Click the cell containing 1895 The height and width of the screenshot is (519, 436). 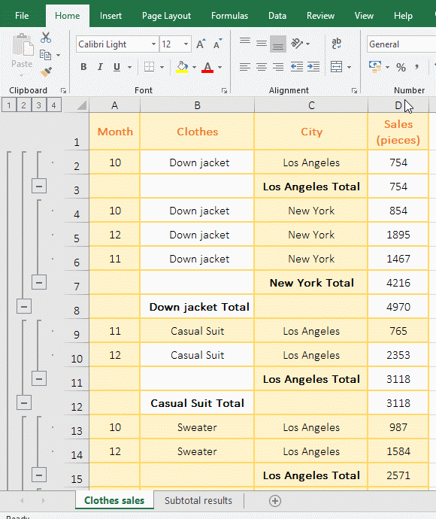pyautogui.click(x=398, y=235)
